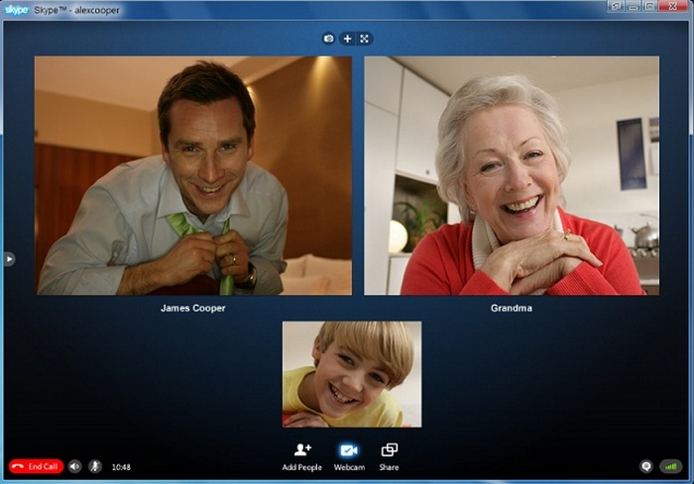Click the plus icon above videos
Screen dimensions: 694x484
click(x=347, y=39)
